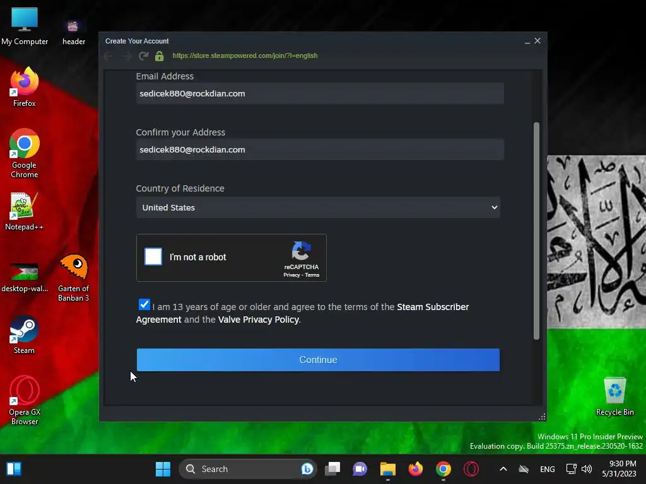Open Opera GX Browser desktop shortcut
Viewport: 646px width, 484px height.
pos(25,400)
